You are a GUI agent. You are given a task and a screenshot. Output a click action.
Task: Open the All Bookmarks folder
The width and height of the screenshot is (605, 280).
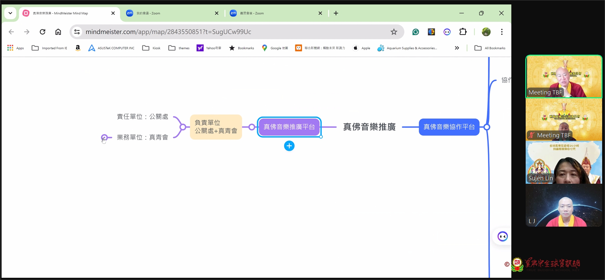click(x=490, y=48)
